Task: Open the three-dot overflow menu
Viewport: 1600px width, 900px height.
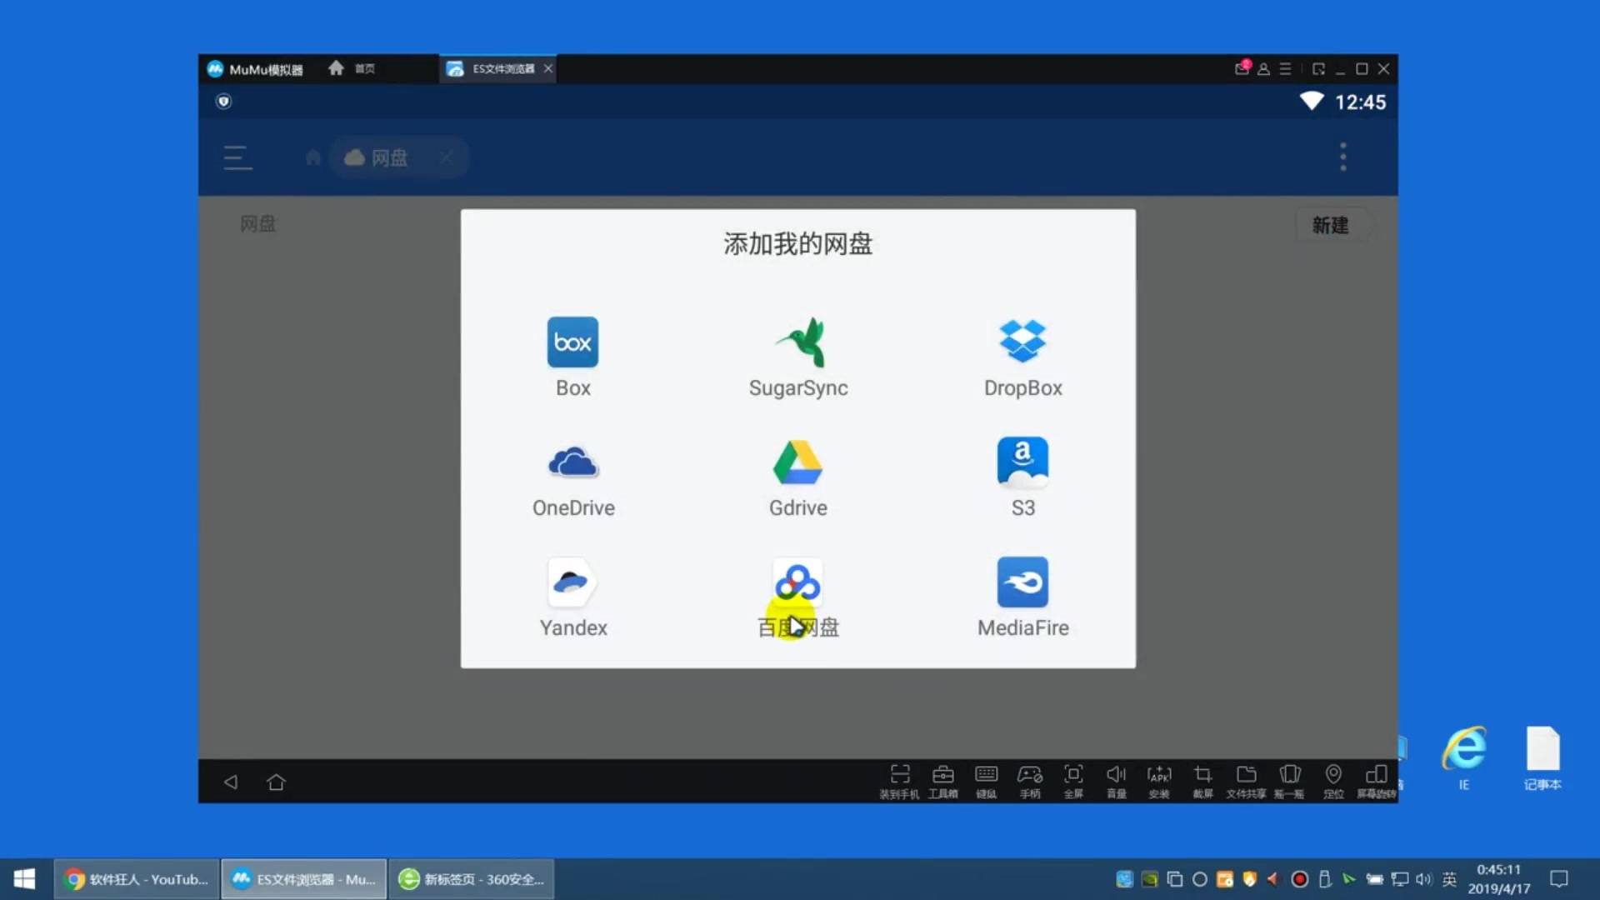Action: [x=1342, y=157]
